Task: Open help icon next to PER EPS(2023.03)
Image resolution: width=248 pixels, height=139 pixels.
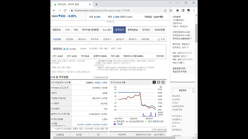Action: tap(191, 53)
